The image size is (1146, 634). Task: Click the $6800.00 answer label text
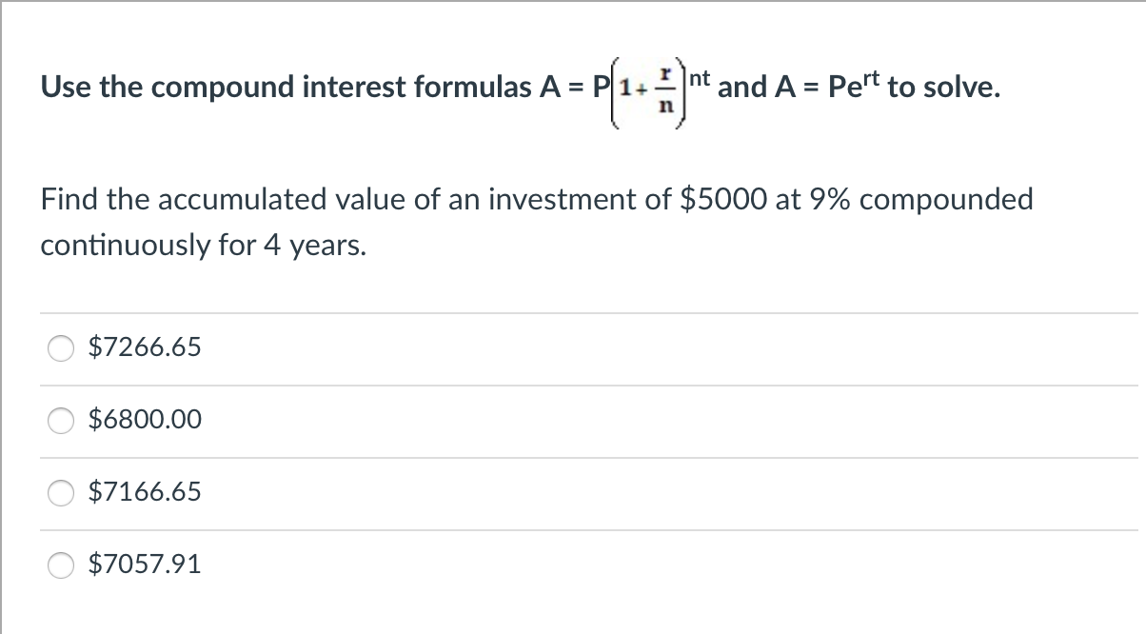click(144, 419)
